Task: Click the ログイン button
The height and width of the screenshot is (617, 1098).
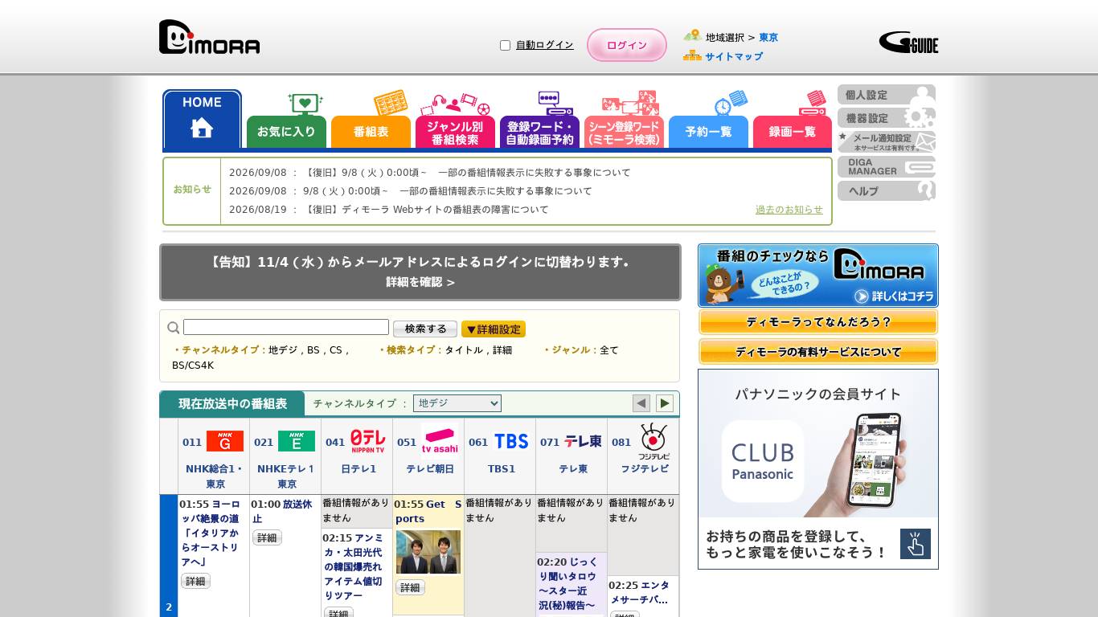Action: [x=627, y=45]
